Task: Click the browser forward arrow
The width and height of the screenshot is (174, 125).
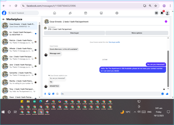Action: [10, 6]
